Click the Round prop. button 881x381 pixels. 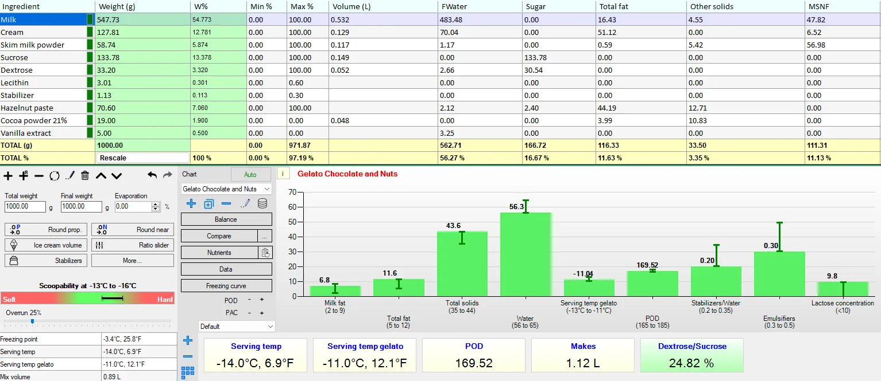pos(46,230)
